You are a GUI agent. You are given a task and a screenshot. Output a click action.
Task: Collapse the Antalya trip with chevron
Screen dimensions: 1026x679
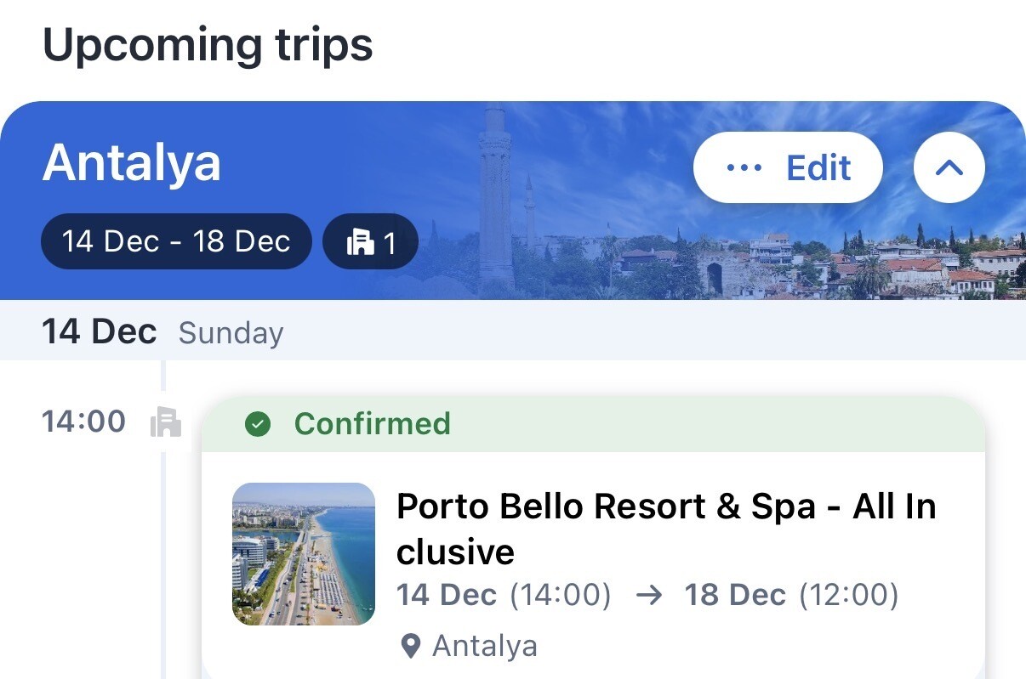949,168
